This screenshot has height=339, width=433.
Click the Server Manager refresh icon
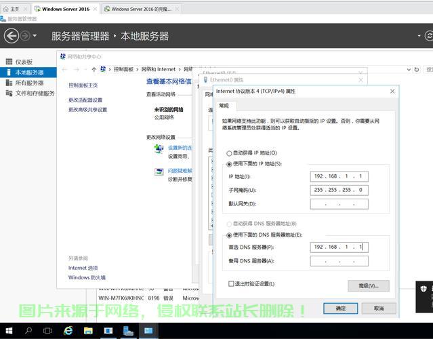pos(429,36)
